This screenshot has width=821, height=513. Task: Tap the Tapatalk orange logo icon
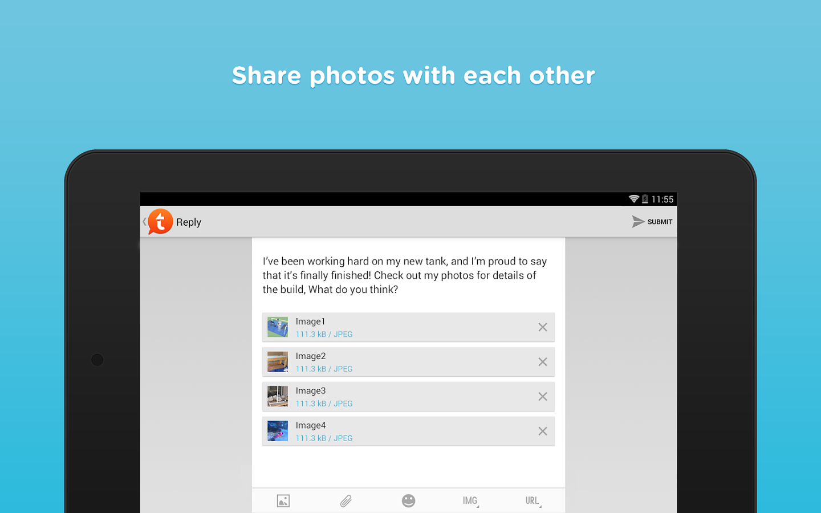(x=160, y=222)
